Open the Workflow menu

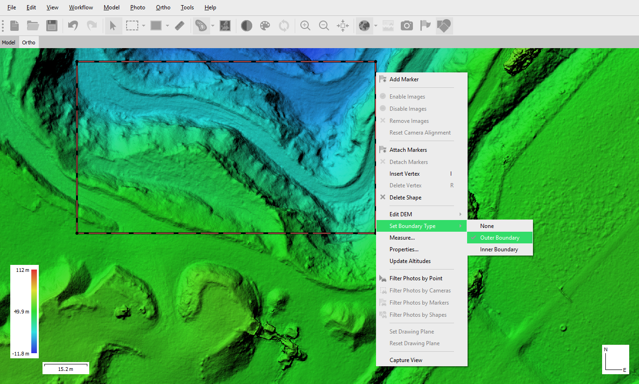click(x=81, y=7)
